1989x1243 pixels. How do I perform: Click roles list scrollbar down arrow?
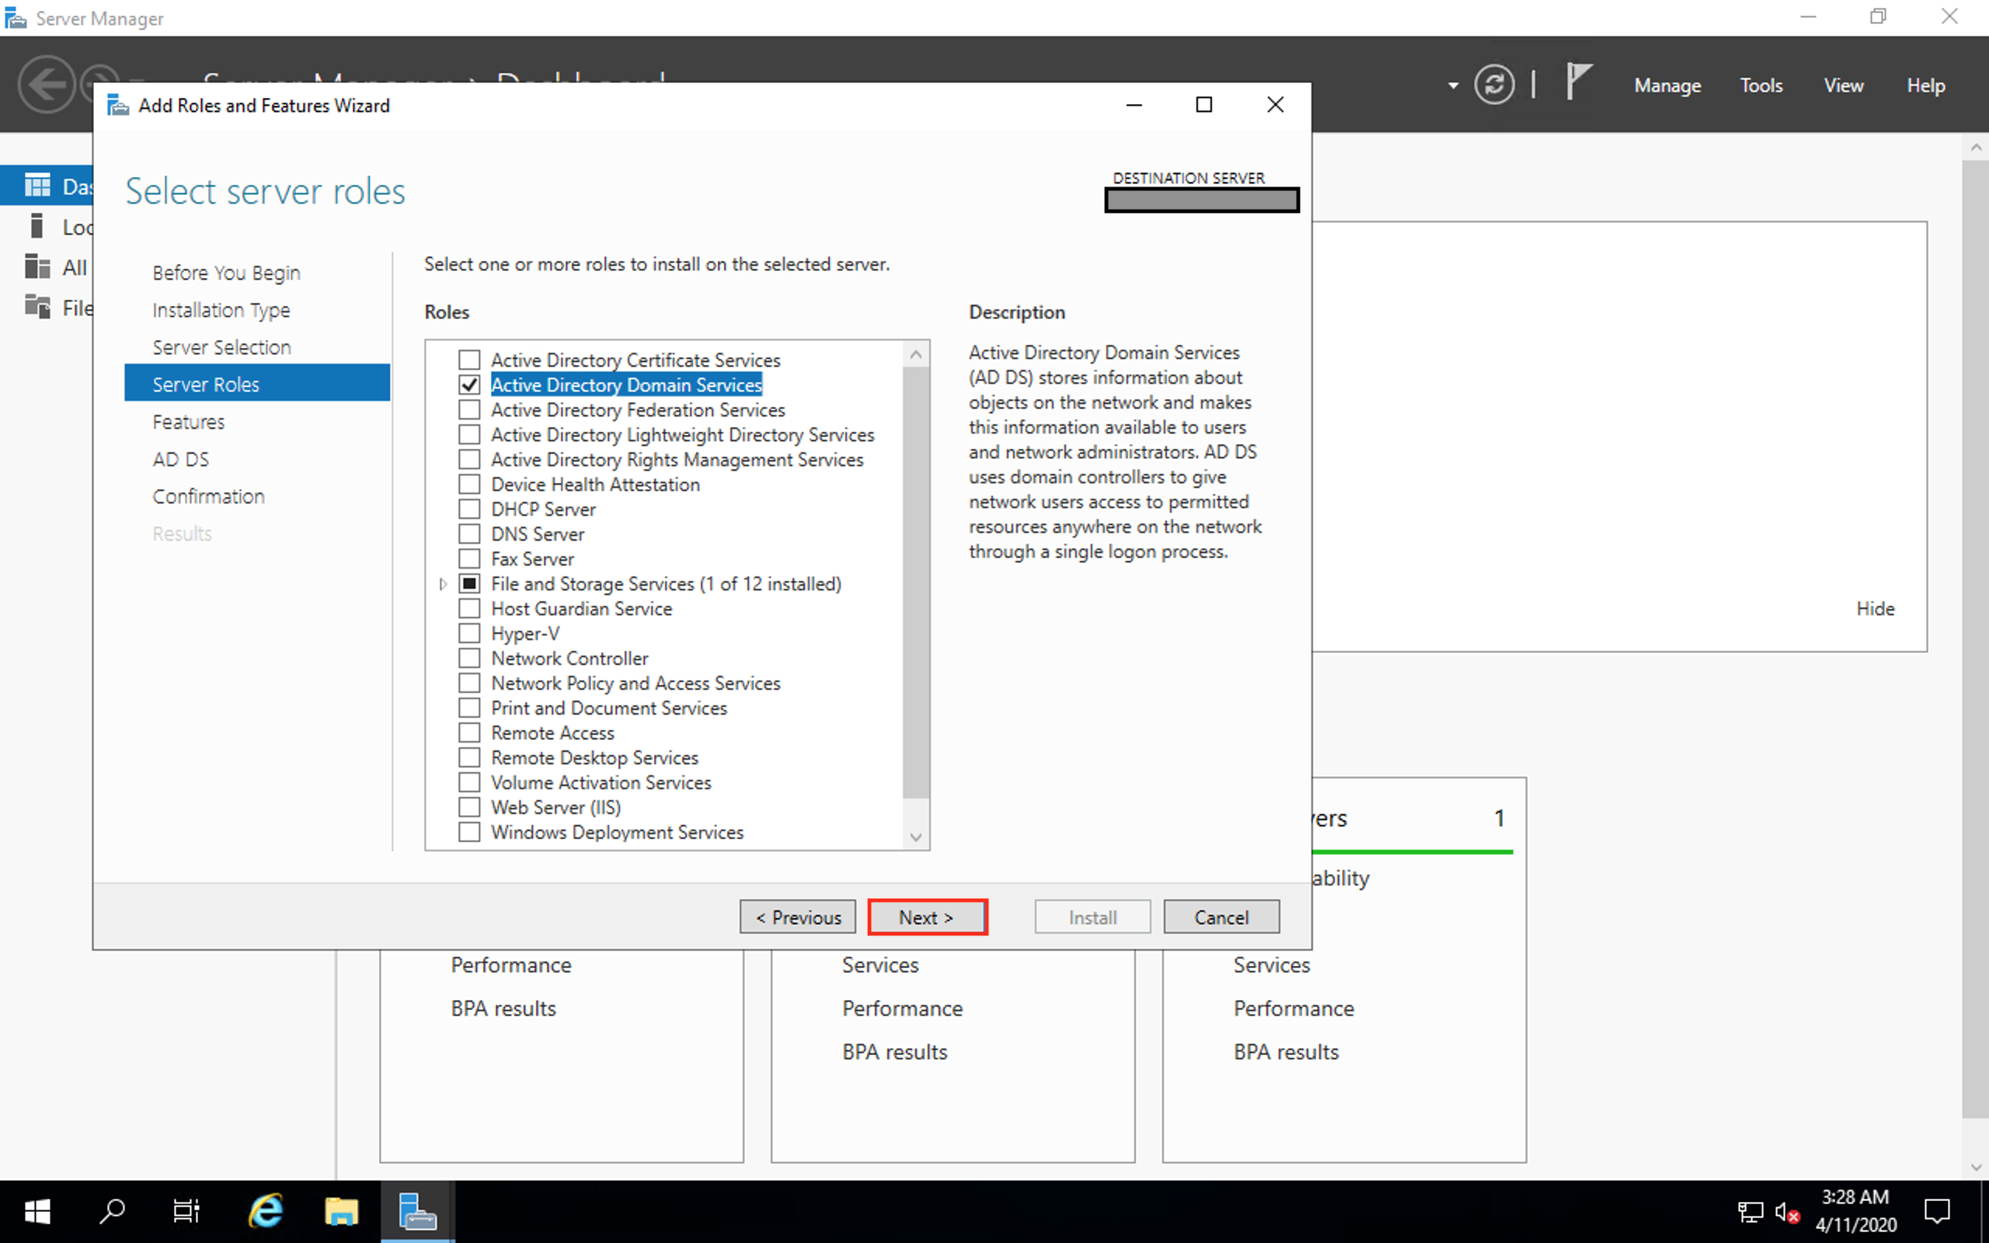pyautogui.click(x=915, y=836)
